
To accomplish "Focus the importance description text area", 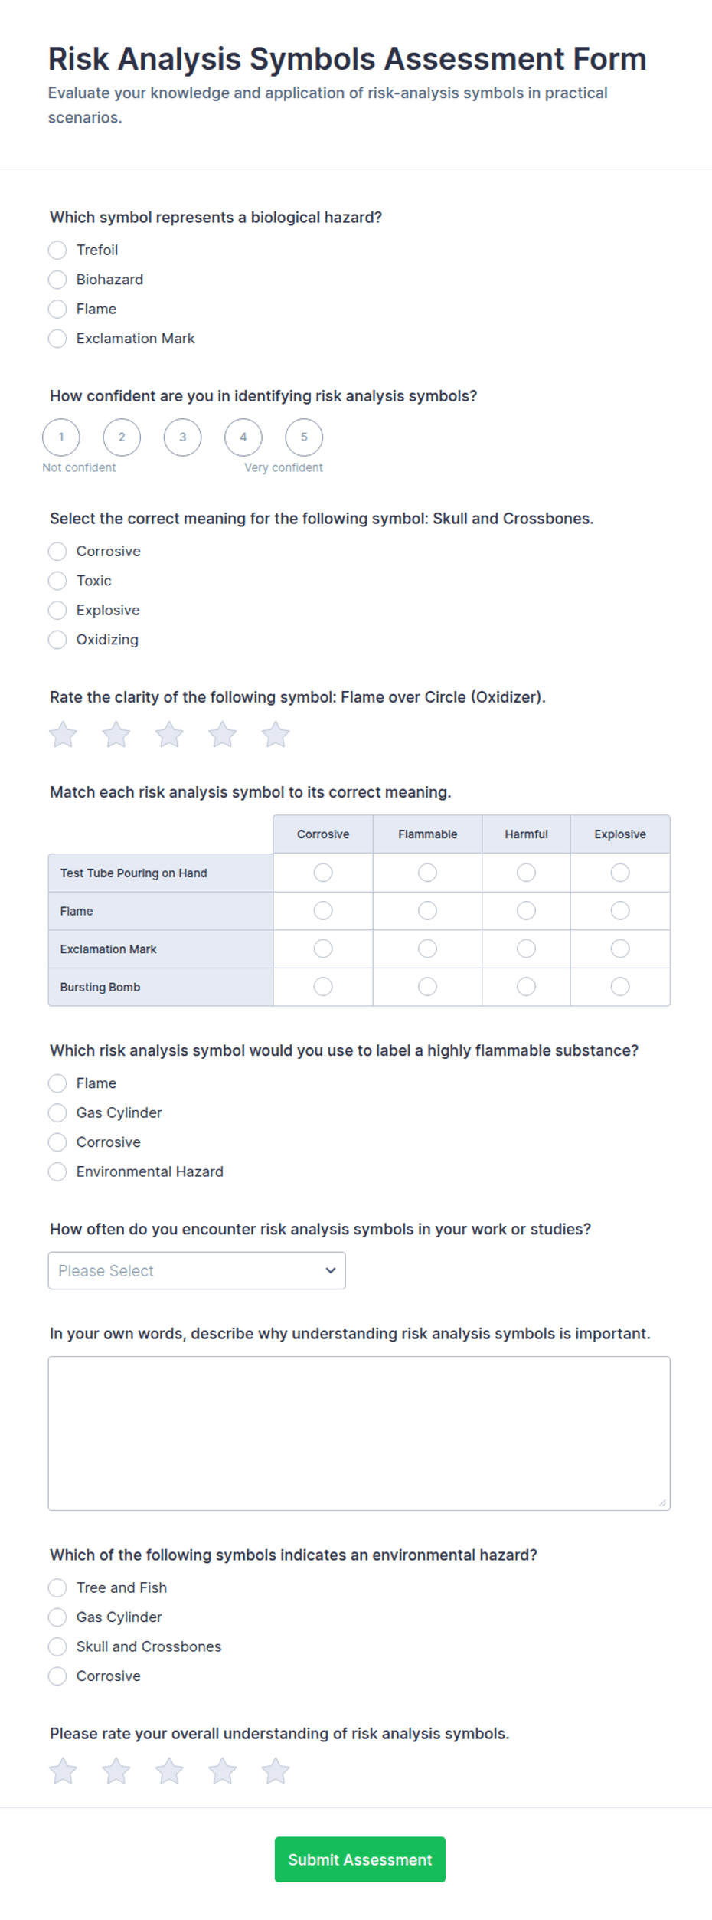I will tap(359, 1433).
